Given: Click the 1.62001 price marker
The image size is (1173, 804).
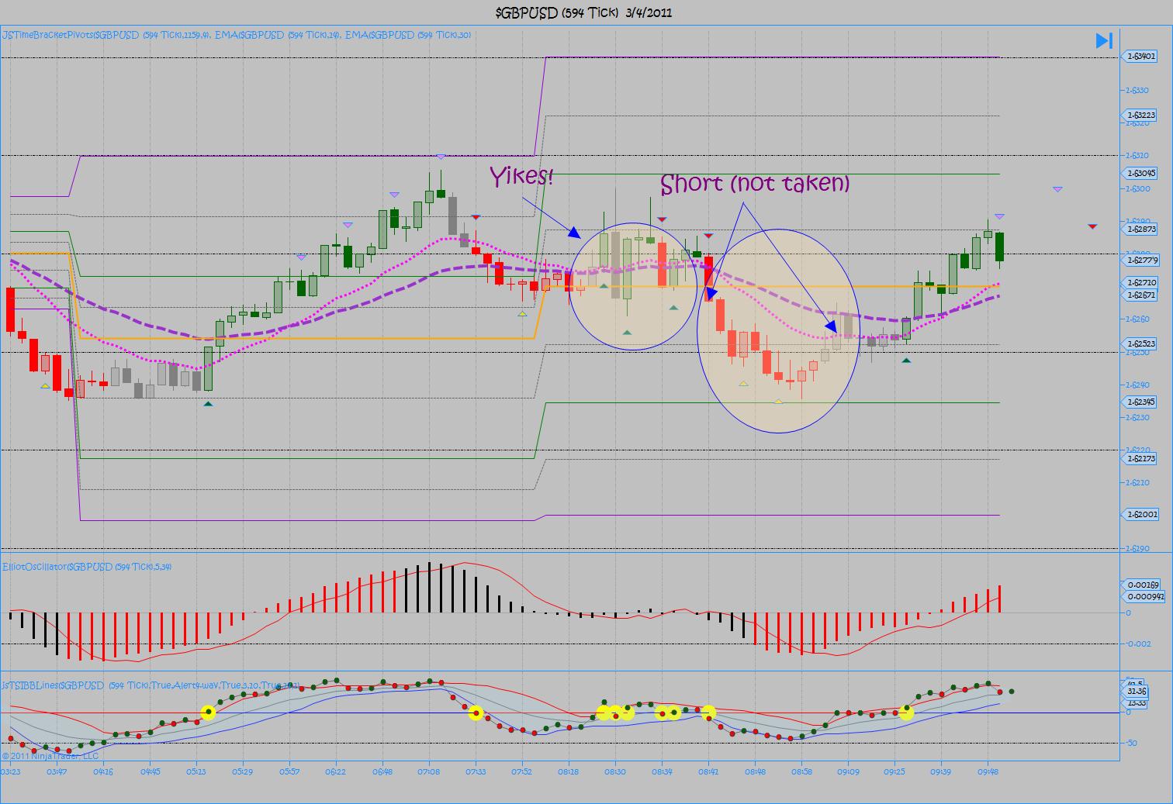Looking at the screenshot, I should [1140, 514].
